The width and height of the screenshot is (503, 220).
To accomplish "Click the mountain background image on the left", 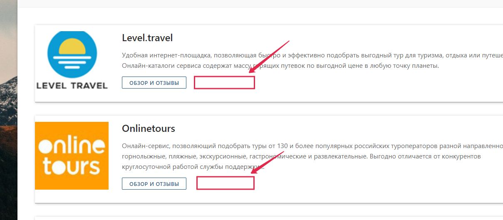I will coord(8,125).
